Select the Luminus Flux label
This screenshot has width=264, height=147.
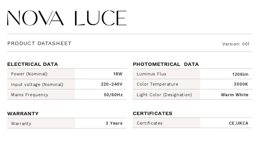pos(152,74)
